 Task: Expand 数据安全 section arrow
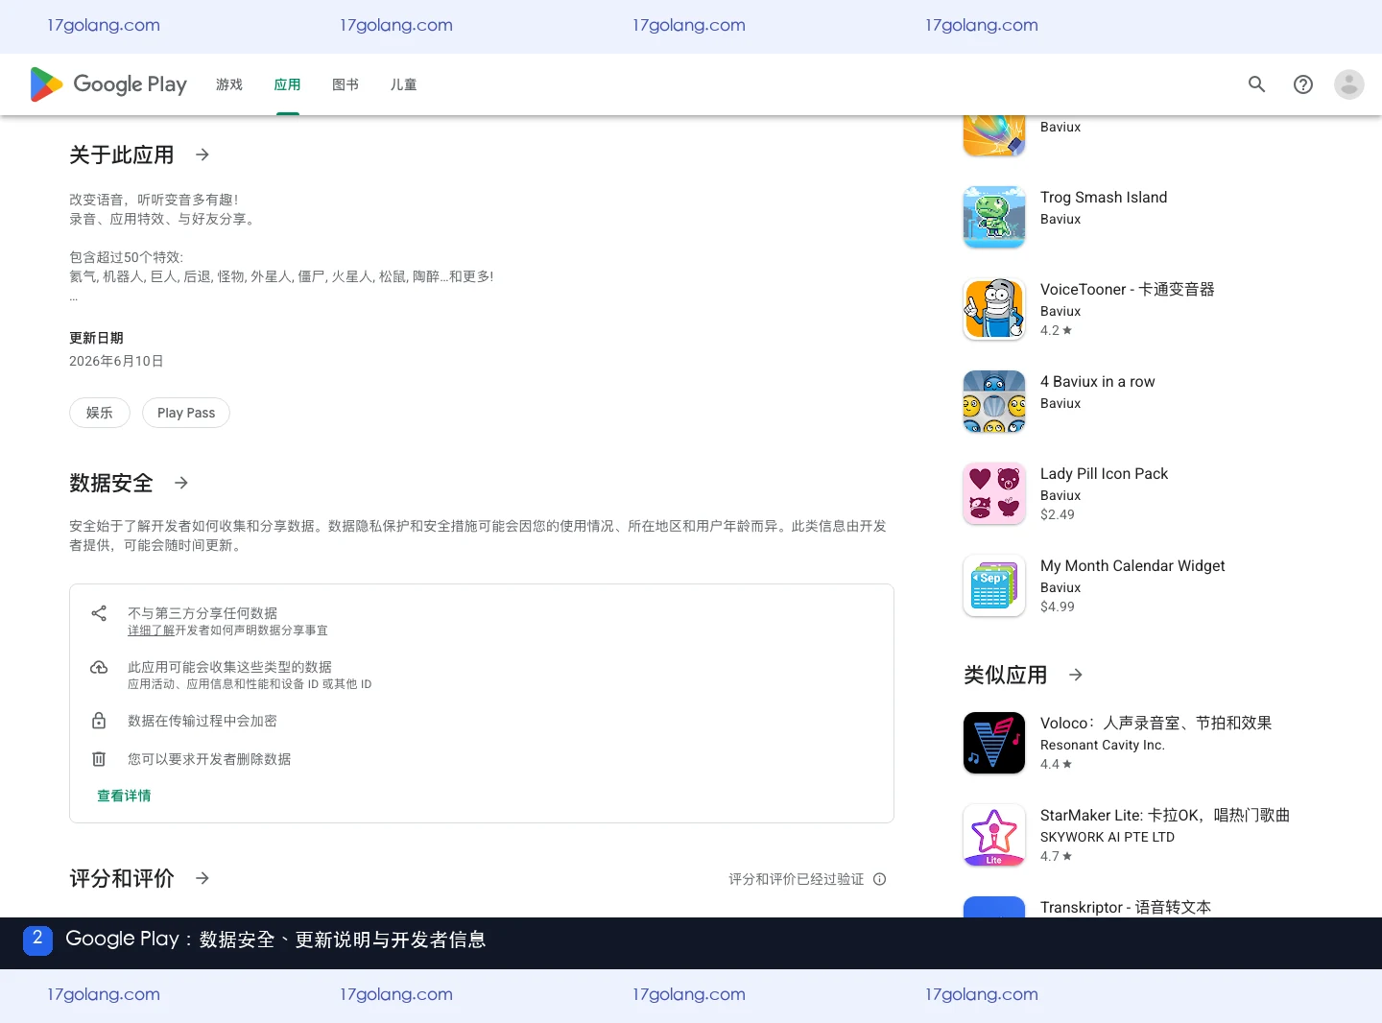tap(181, 483)
